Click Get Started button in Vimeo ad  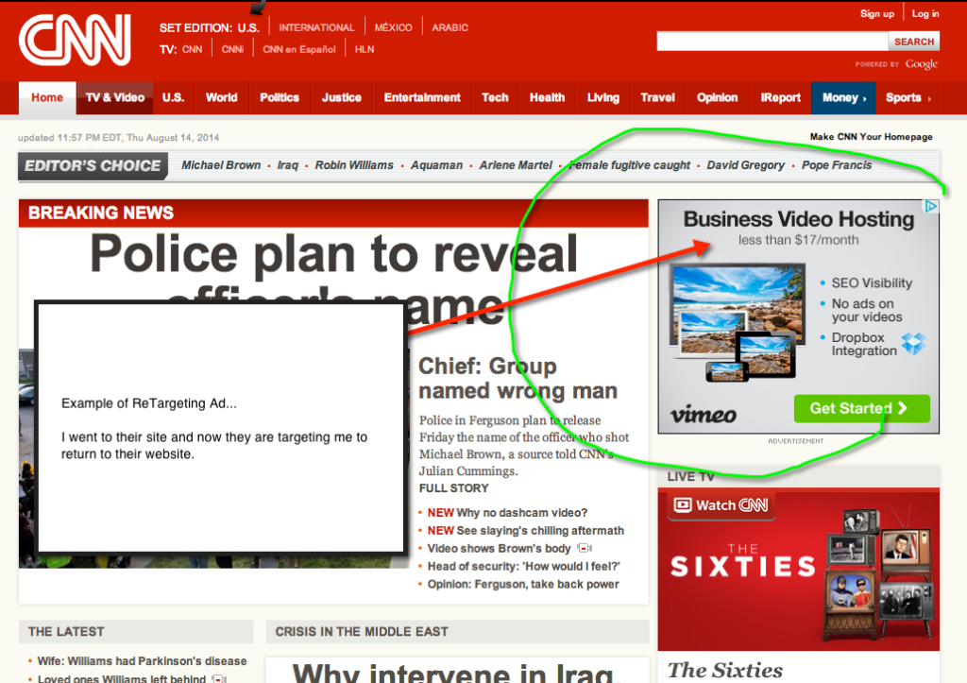(861, 408)
